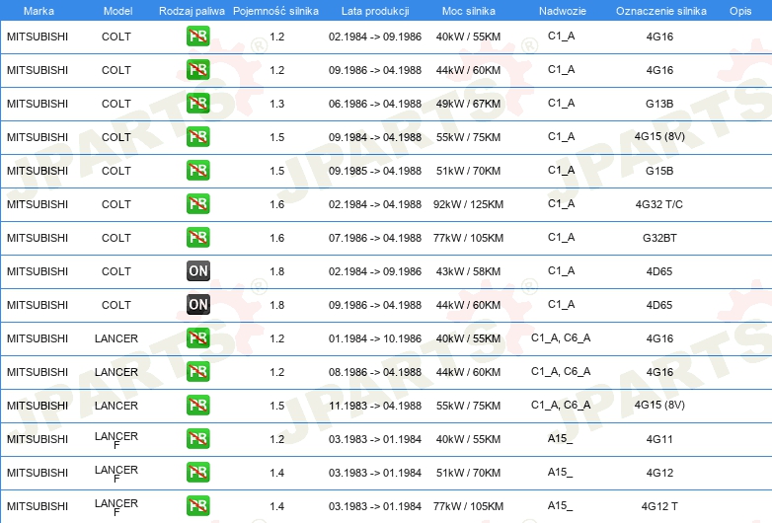This screenshot has height=523, width=772.
Task: Click the Rodzaj paliwa column header
Action: point(192,11)
